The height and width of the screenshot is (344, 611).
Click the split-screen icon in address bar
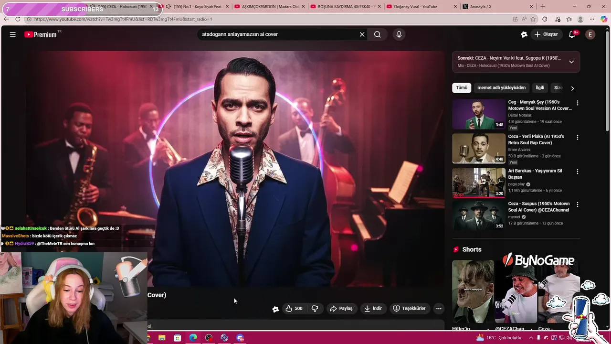coord(515,19)
